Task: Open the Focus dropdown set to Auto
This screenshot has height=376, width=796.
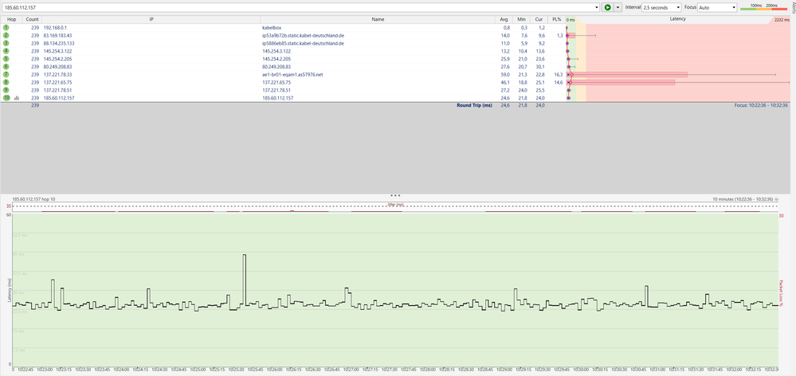Action: coord(717,8)
